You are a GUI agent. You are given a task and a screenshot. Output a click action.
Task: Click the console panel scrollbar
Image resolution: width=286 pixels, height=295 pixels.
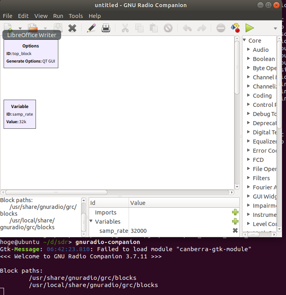pyautogui.click(x=84, y=222)
